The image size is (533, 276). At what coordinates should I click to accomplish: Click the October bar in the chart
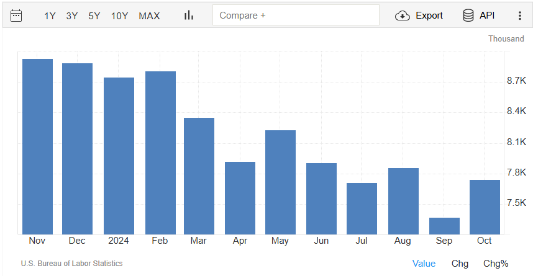[x=485, y=207]
